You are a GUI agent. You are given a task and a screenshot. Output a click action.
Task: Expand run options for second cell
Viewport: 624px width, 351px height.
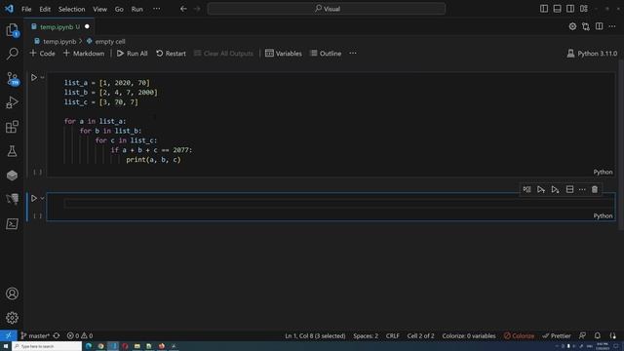point(42,198)
